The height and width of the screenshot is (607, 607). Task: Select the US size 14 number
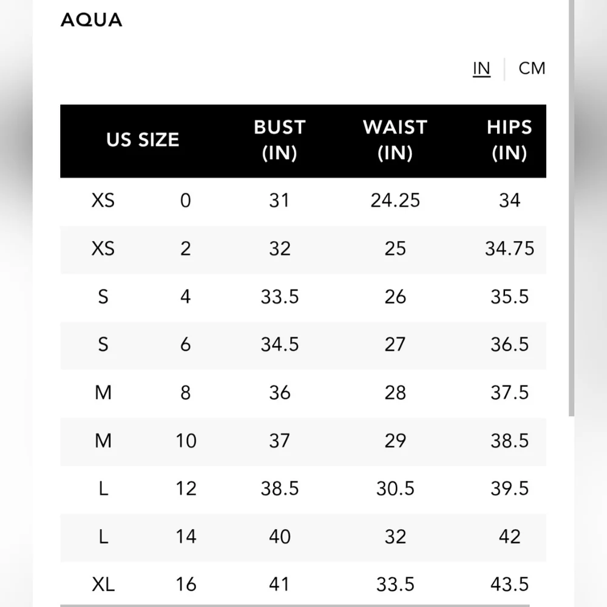186,537
